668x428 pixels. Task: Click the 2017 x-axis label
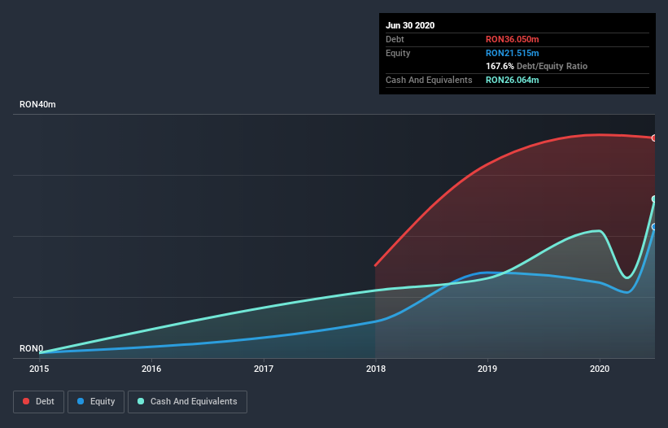click(264, 369)
